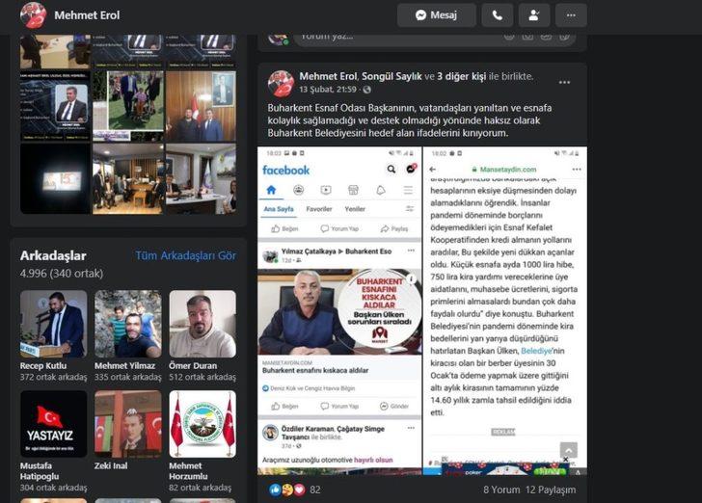This screenshot has width=702, height=503.
Task: Click the reaction emojis on the post
Action: coord(287,490)
